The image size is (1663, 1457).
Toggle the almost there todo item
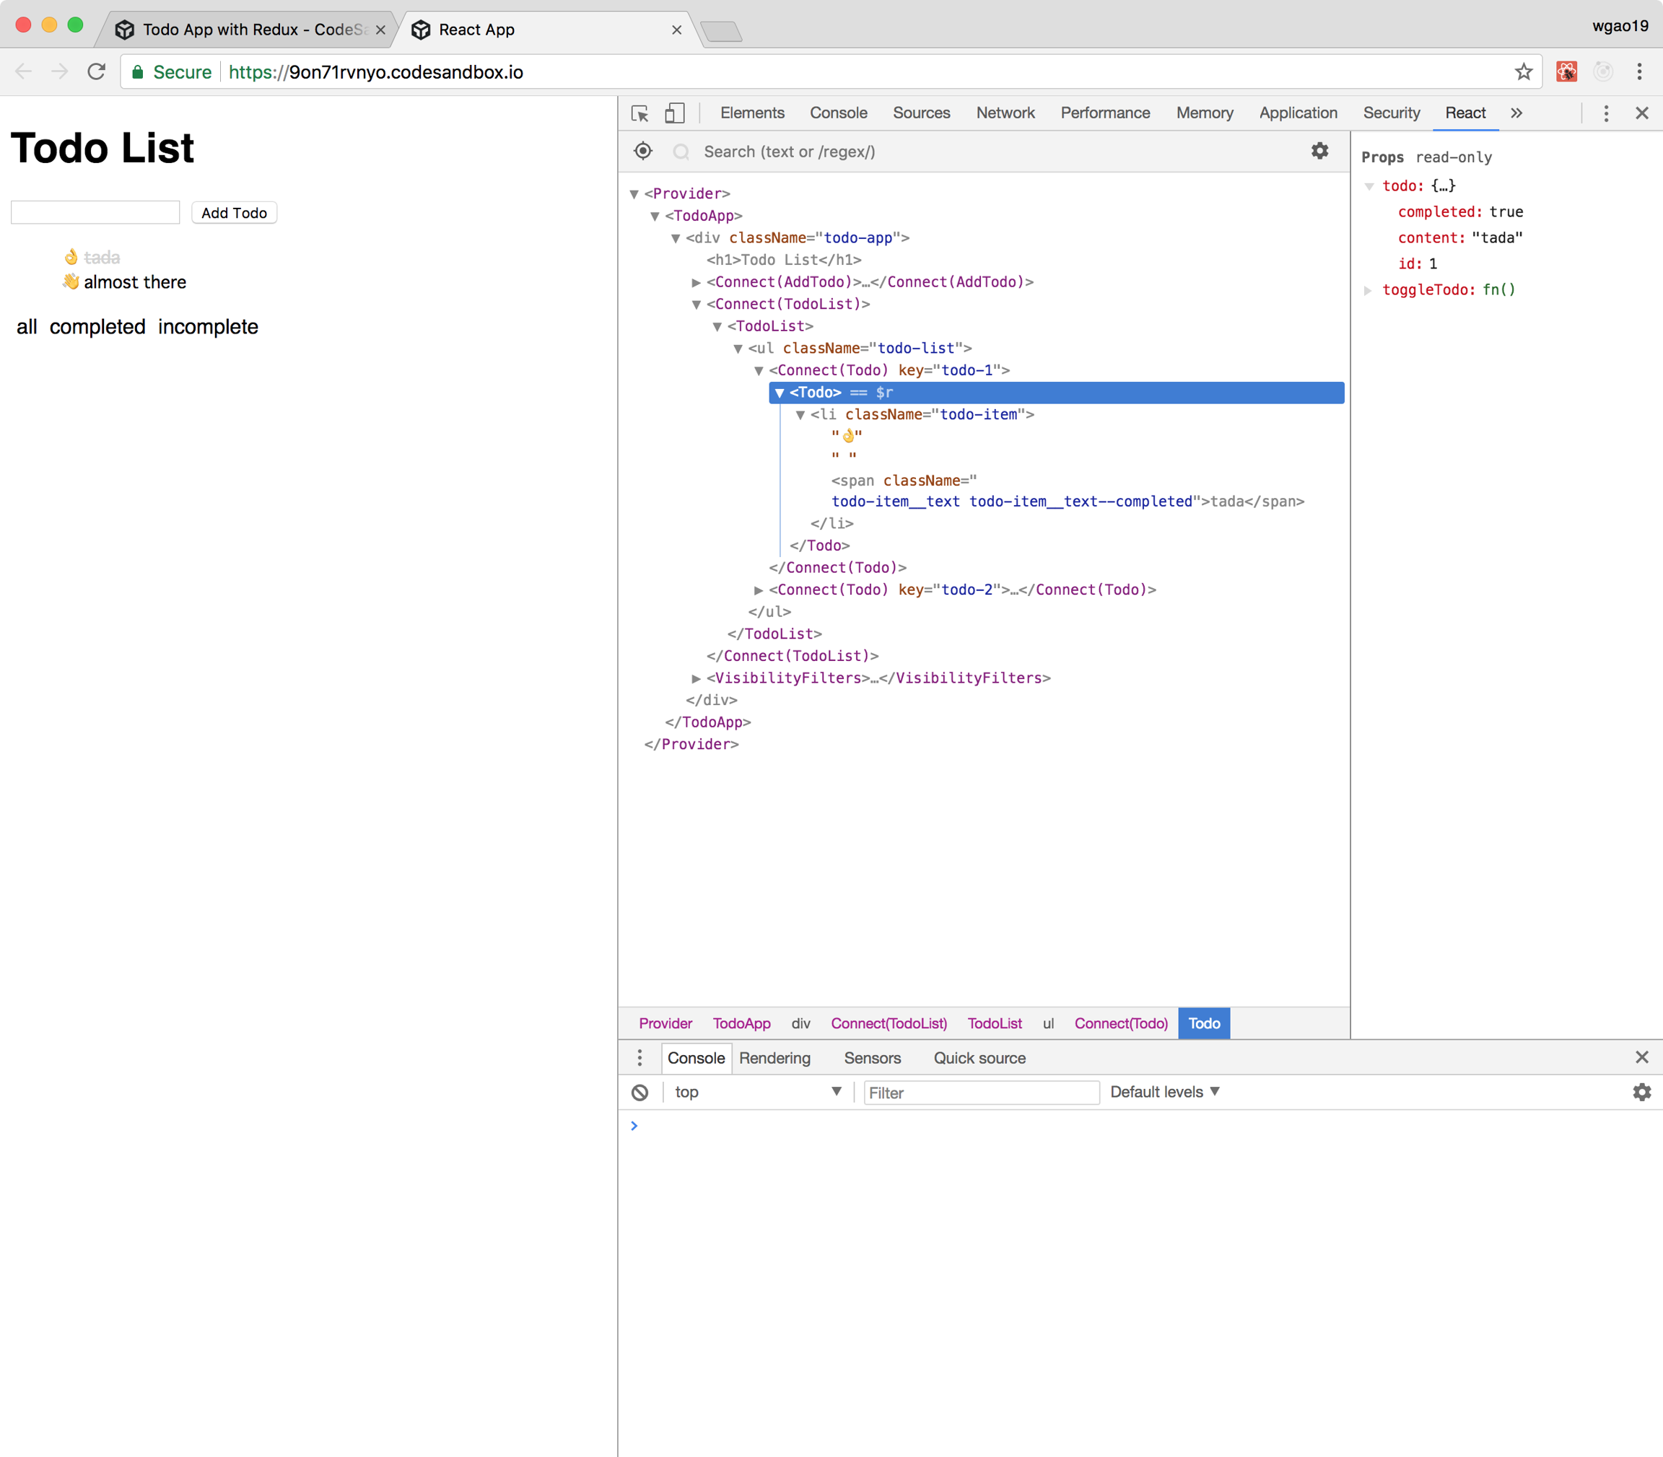click(x=134, y=282)
